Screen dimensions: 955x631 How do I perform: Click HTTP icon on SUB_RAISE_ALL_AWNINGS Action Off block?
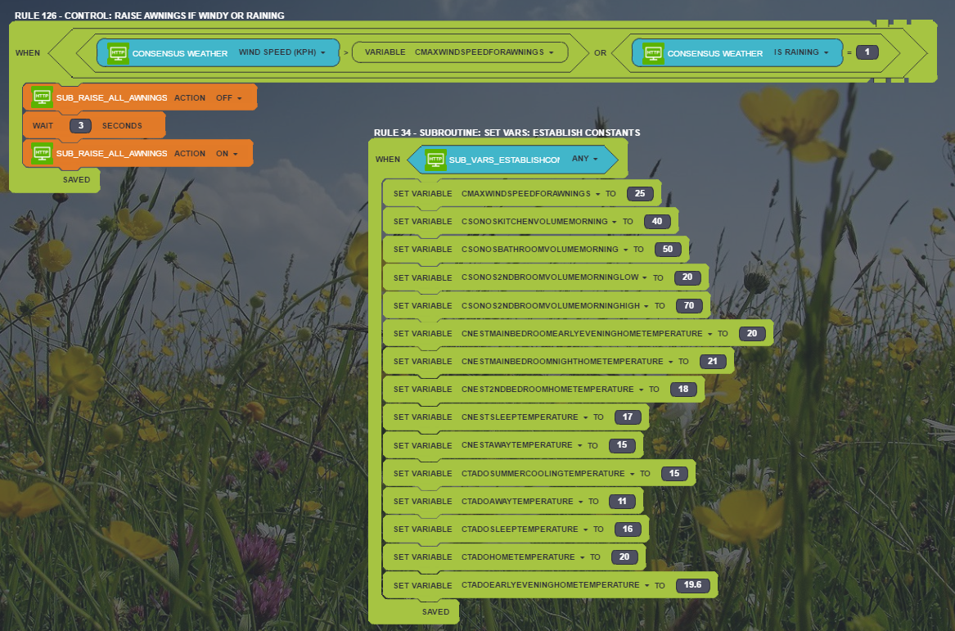(x=43, y=97)
